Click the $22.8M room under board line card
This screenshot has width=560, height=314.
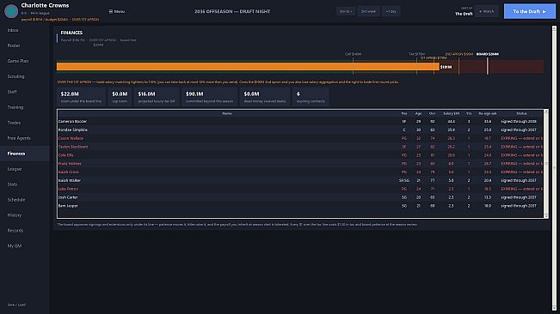(81, 97)
